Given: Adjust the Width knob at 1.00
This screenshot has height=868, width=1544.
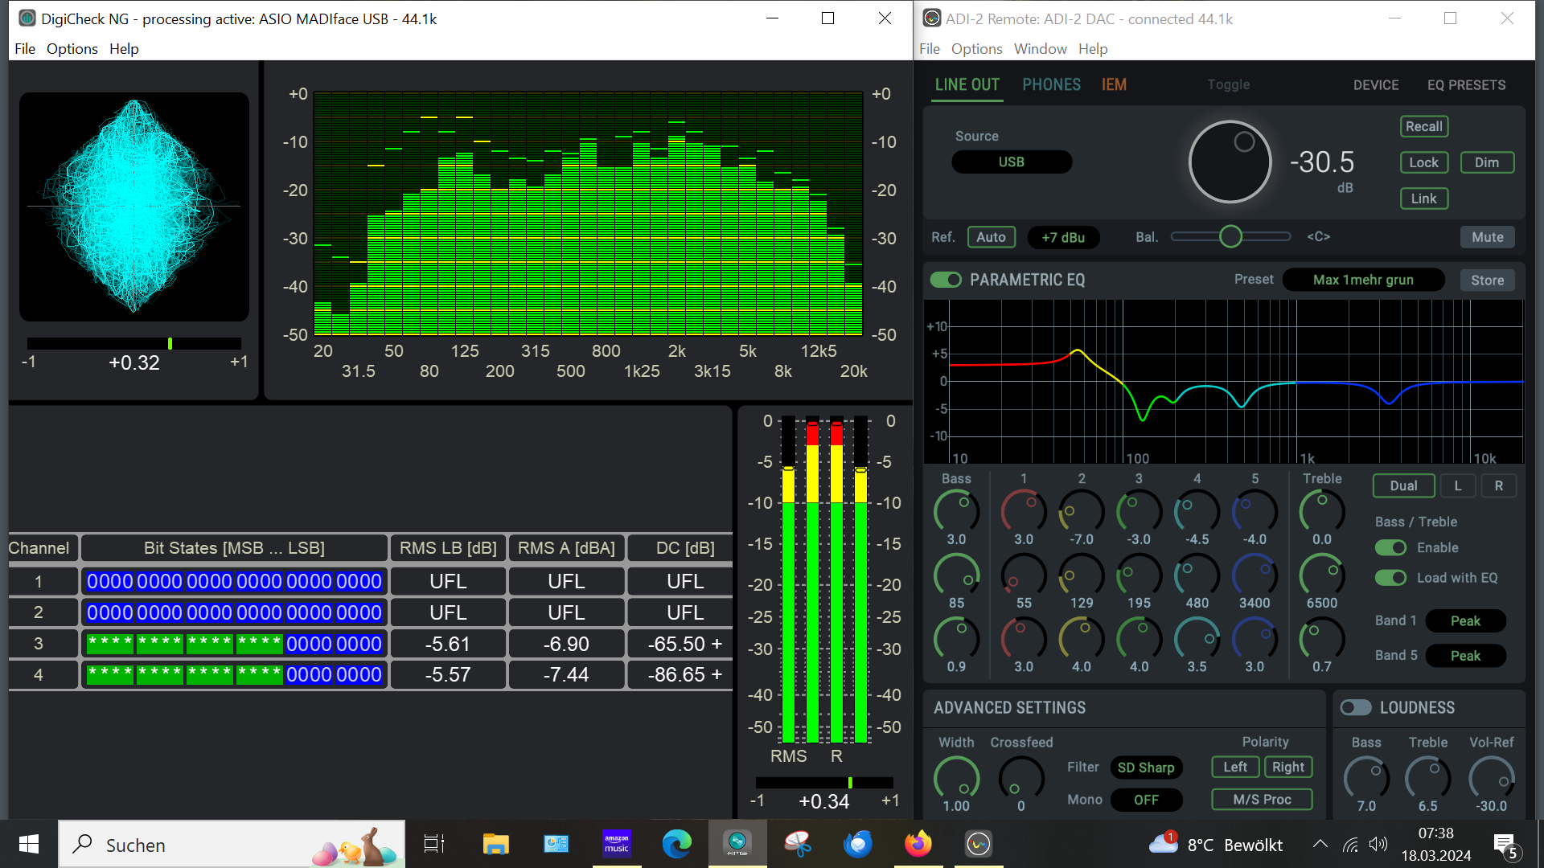Looking at the screenshot, I should click(x=956, y=777).
